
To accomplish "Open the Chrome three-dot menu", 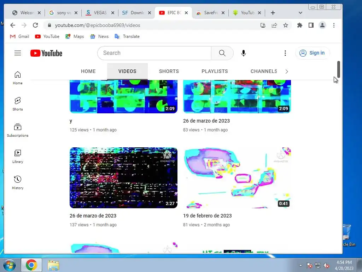I will 334,25.
